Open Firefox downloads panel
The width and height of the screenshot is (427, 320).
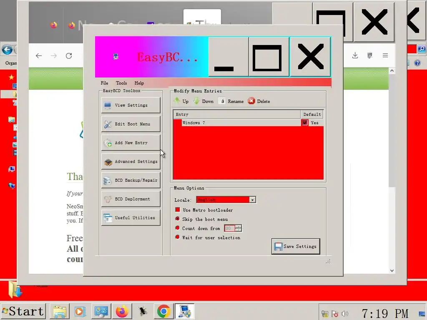pyautogui.click(x=355, y=55)
